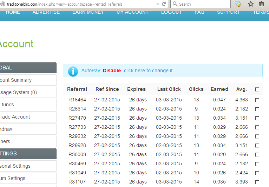The width and height of the screenshot is (269, 187).
Task: Click the colorful extension icon beside search
Action: pyautogui.click(x=238, y=4)
